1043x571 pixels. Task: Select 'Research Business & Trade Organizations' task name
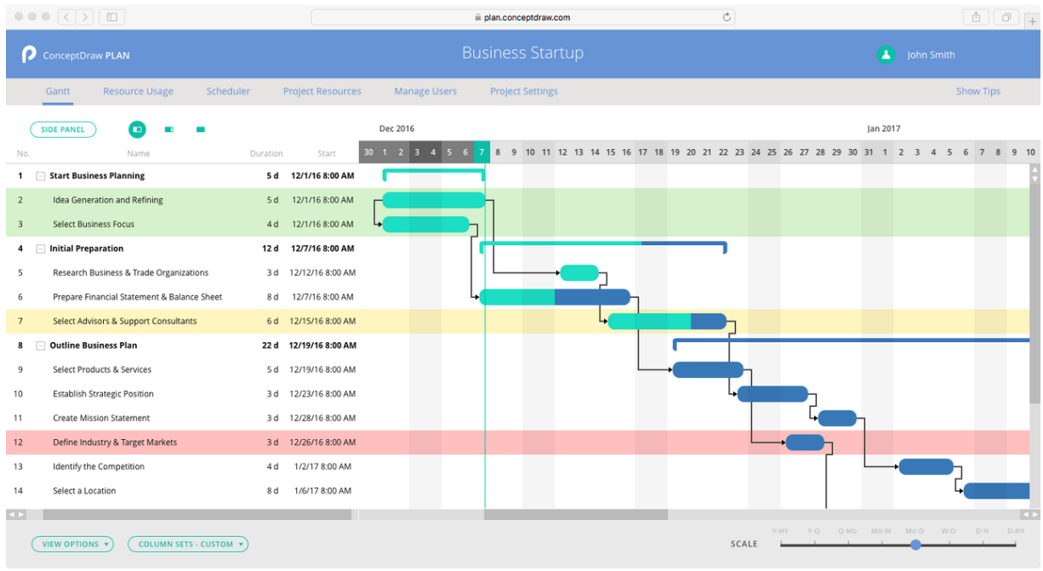[x=131, y=273]
